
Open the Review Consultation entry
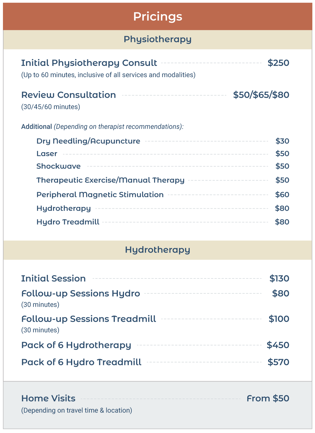(69, 95)
